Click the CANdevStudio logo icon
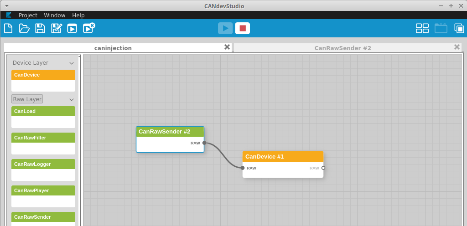This screenshot has width=467, height=226. click(x=9, y=15)
